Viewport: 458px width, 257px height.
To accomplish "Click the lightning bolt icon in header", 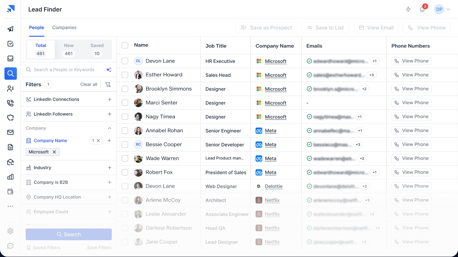I will pyautogui.click(x=408, y=9).
